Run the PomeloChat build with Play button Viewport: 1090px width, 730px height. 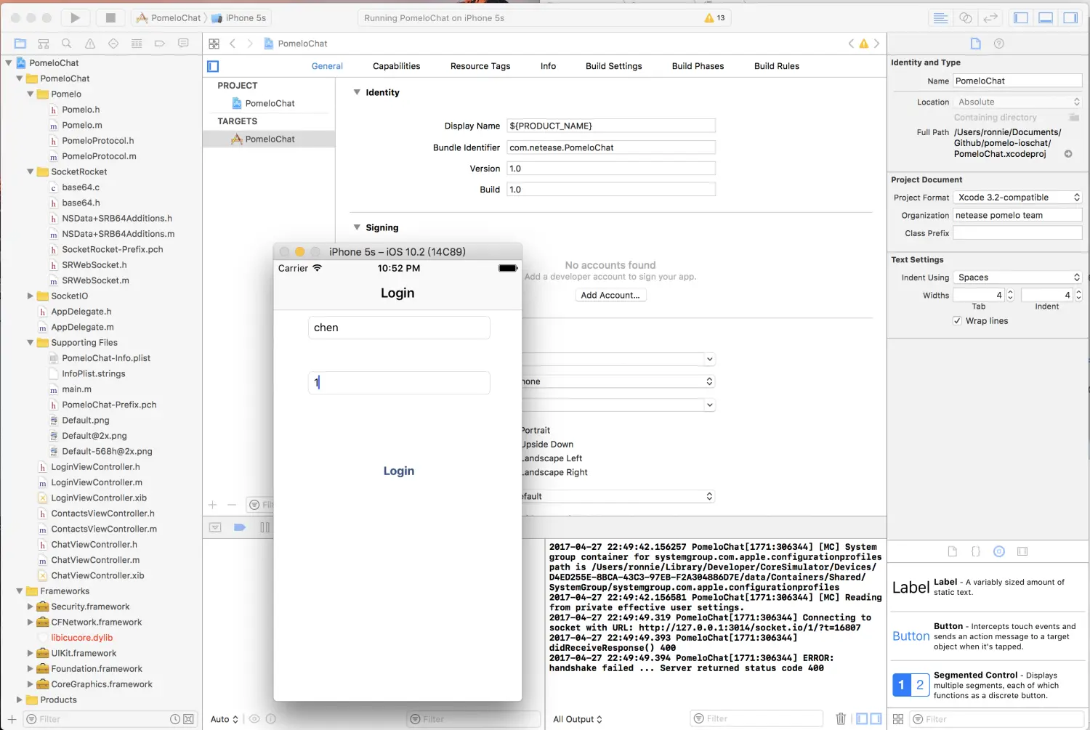pos(76,17)
